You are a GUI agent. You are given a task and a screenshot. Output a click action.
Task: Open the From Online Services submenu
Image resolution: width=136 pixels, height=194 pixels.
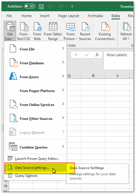click(x=35, y=105)
